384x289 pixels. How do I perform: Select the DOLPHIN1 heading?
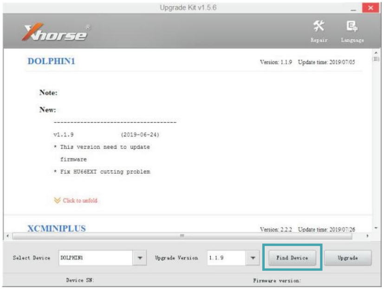(x=51, y=61)
